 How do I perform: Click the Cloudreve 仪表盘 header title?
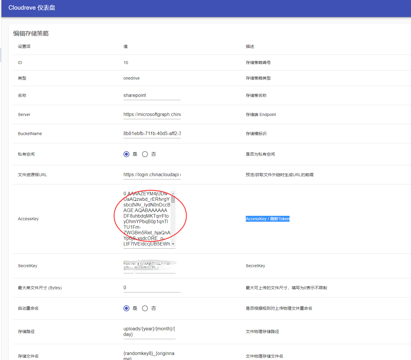pos(32,8)
